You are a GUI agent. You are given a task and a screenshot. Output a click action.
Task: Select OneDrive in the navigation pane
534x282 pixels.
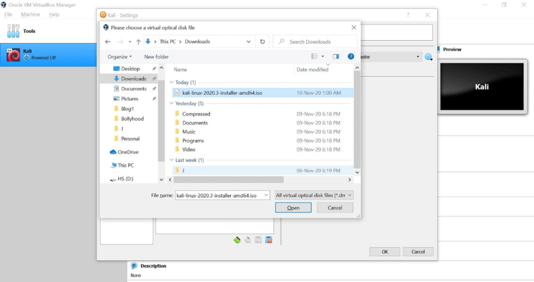(128, 152)
